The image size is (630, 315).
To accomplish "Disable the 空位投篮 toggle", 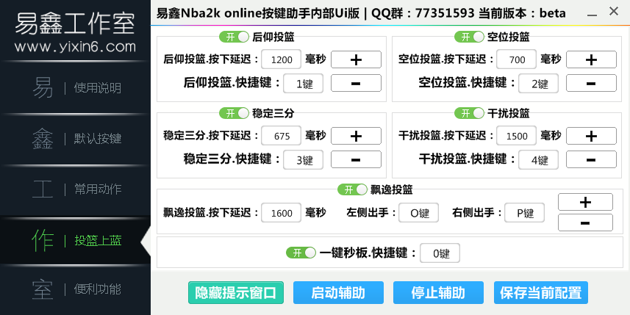I will pyautogui.click(x=469, y=37).
